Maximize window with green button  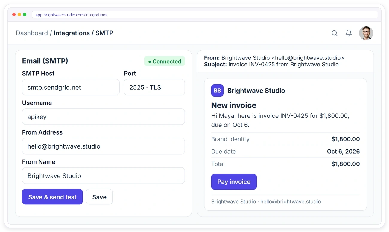click(25, 15)
